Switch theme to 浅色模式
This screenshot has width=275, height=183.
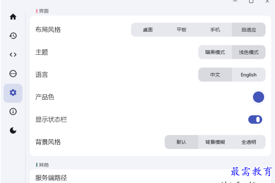(x=249, y=52)
